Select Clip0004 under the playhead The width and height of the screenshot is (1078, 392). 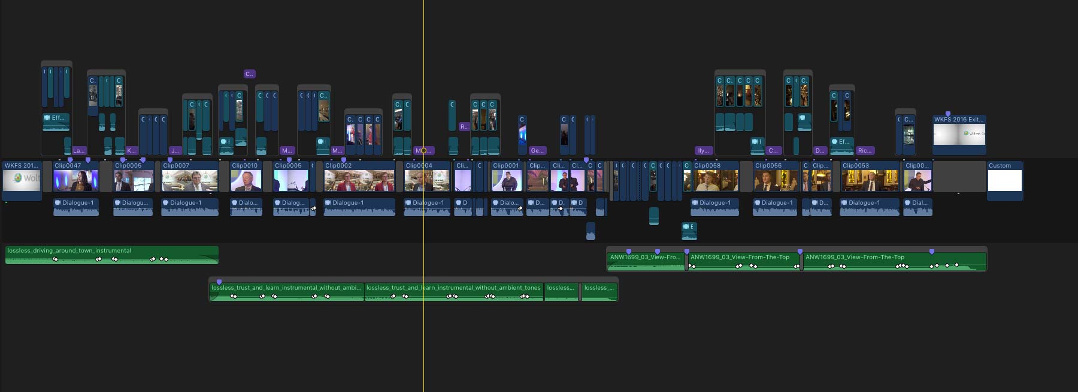pyautogui.click(x=427, y=177)
